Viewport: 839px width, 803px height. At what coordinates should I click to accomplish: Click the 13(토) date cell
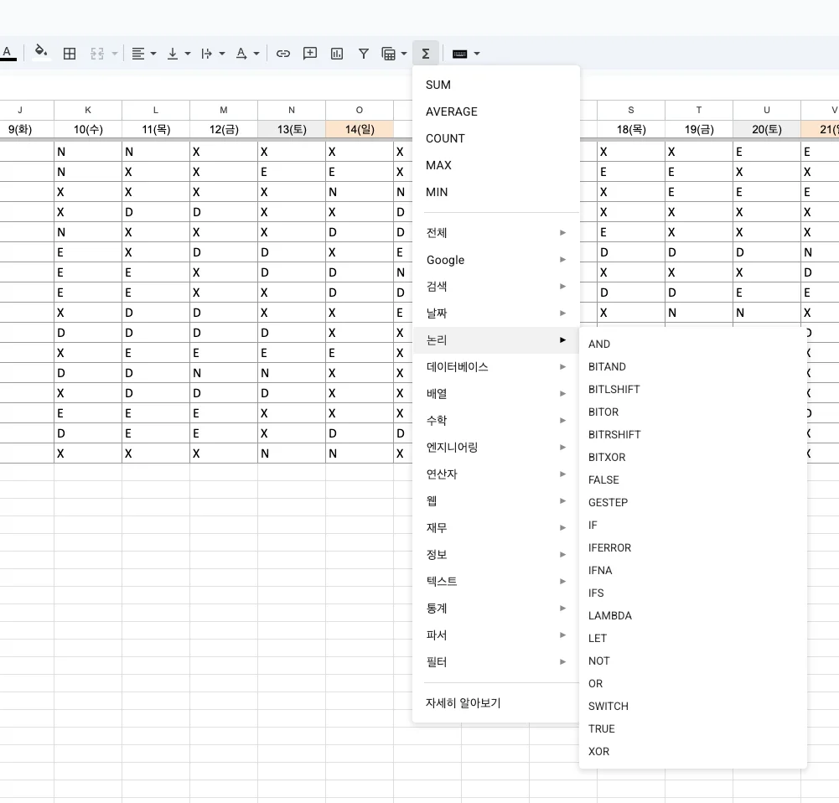tap(292, 129)
